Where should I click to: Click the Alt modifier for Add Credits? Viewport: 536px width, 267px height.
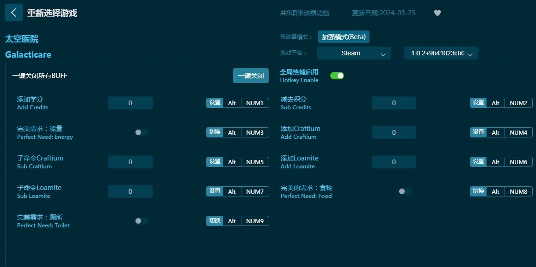(x=232, y=103)
